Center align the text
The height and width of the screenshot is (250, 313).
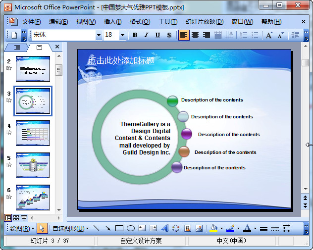195,35
